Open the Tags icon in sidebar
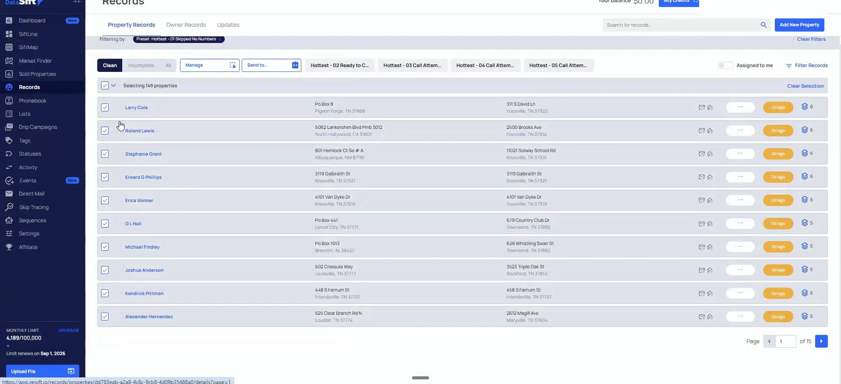This screenshot has height=384, width=841. (x=9, y=141)
